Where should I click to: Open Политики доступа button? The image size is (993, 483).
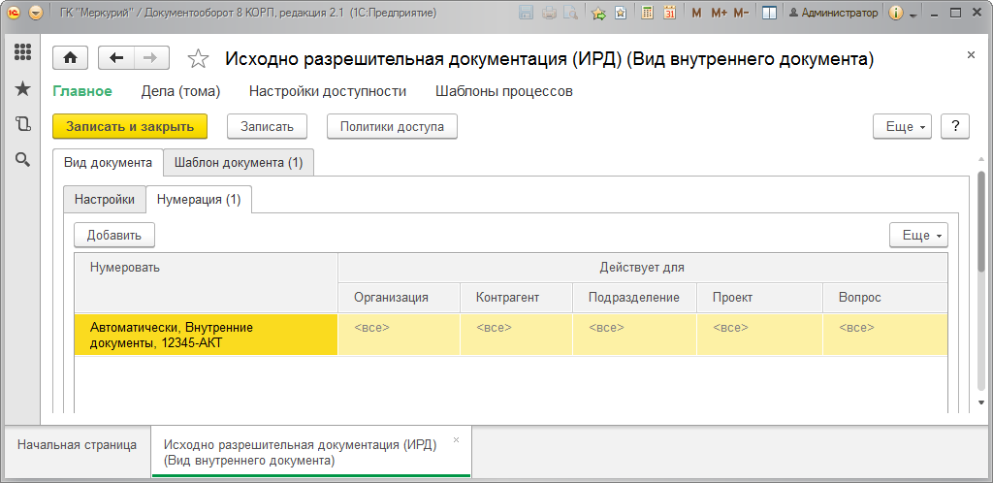(x=392, y=126)
